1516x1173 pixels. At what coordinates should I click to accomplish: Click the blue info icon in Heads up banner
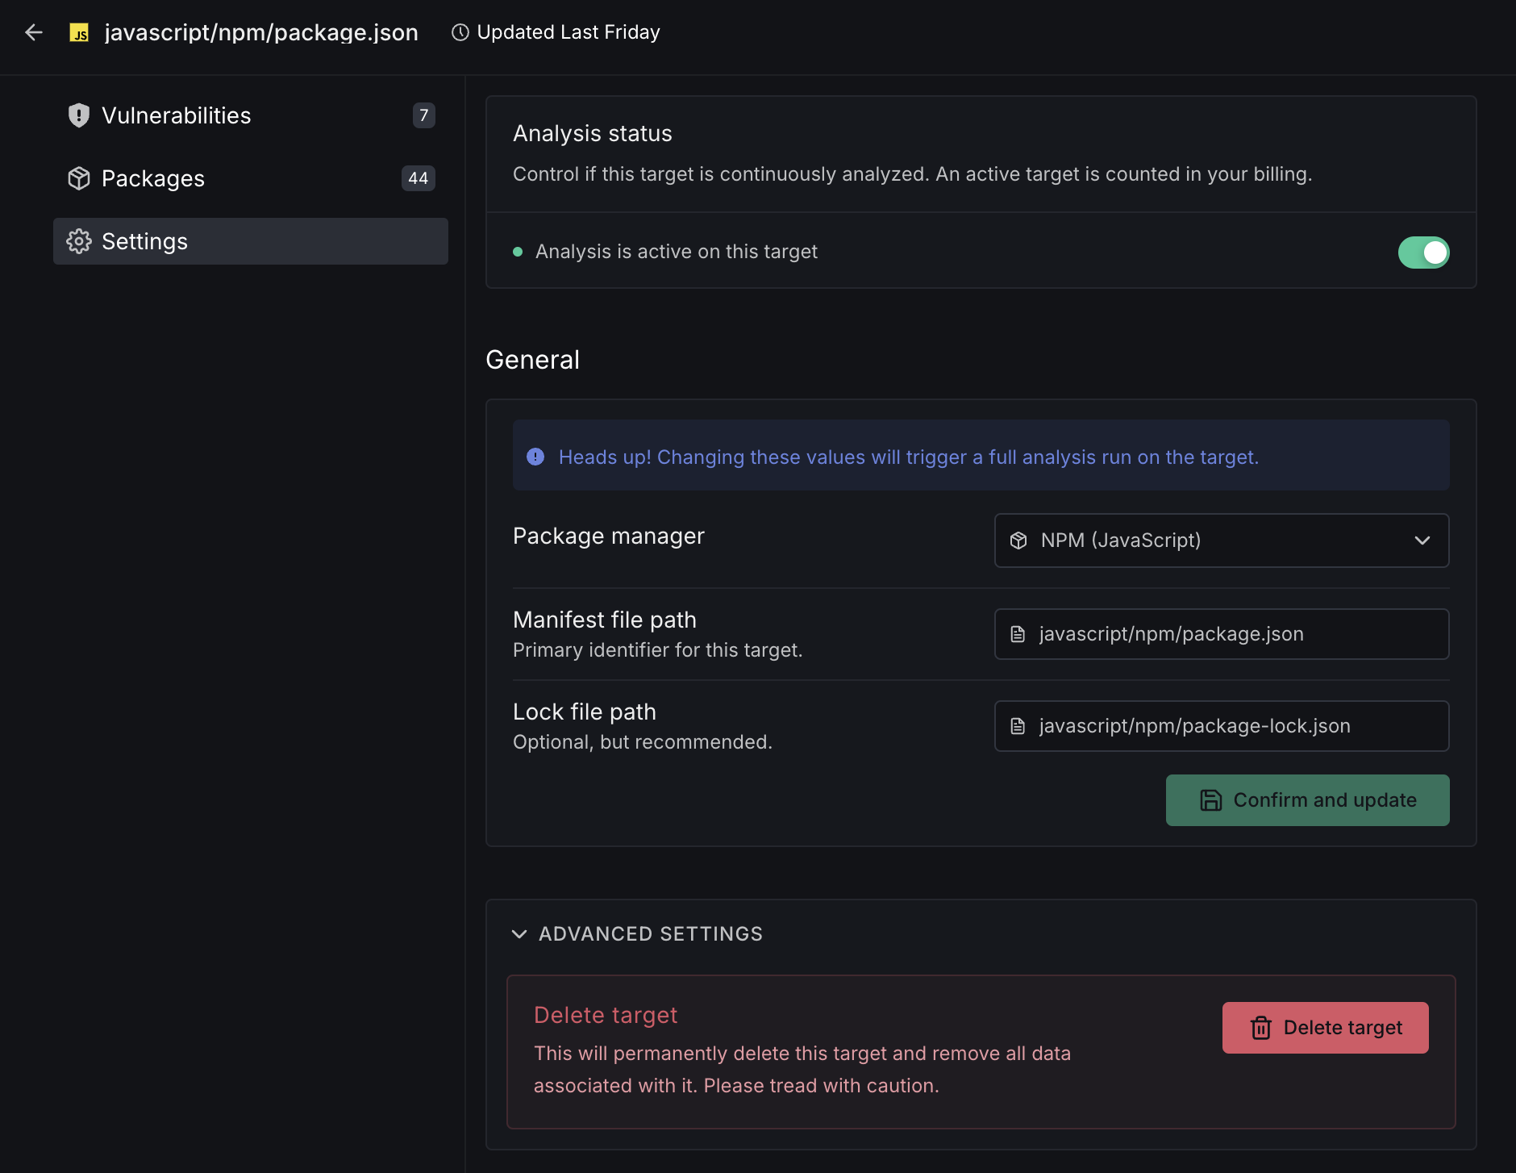535,457
